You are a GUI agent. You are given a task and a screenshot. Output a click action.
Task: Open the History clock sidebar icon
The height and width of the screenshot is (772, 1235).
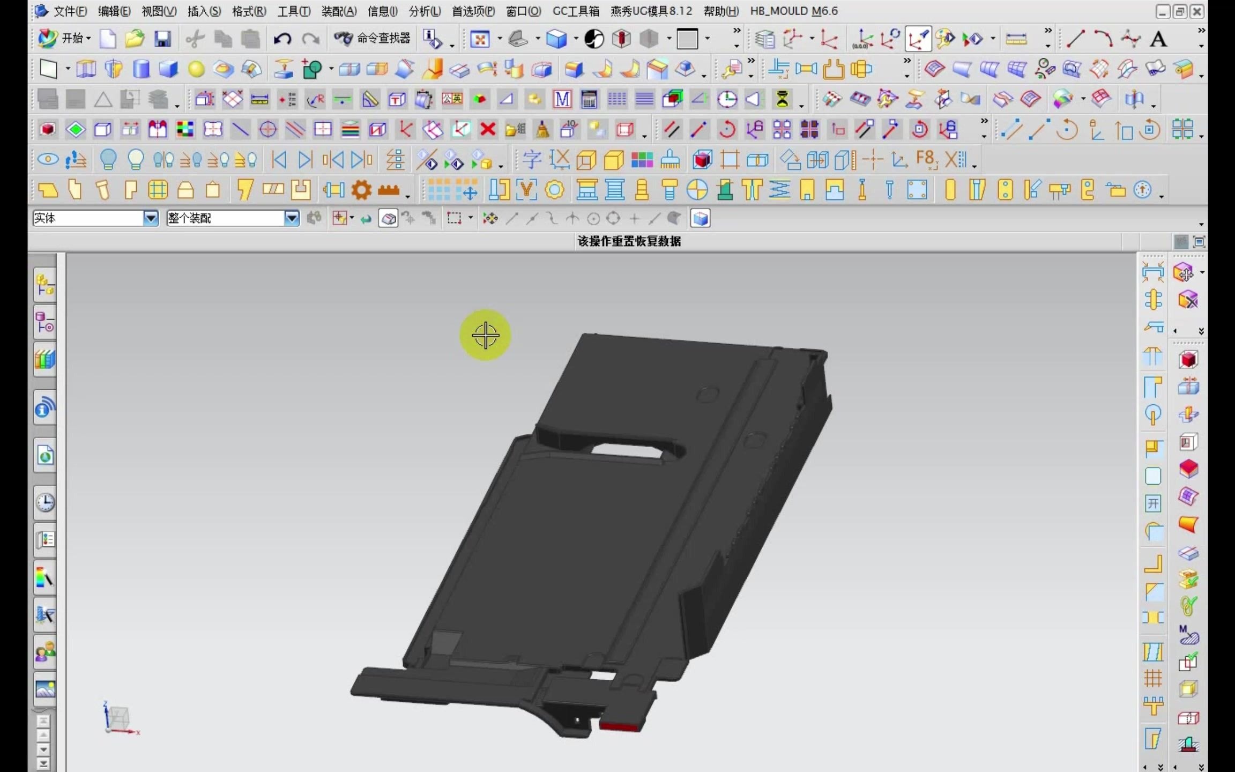tap(45, 502)
